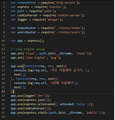The height and width of the screenshot is (120, 115).
Task: Click the '// view engine setup' comment
Action: (27, 49)
